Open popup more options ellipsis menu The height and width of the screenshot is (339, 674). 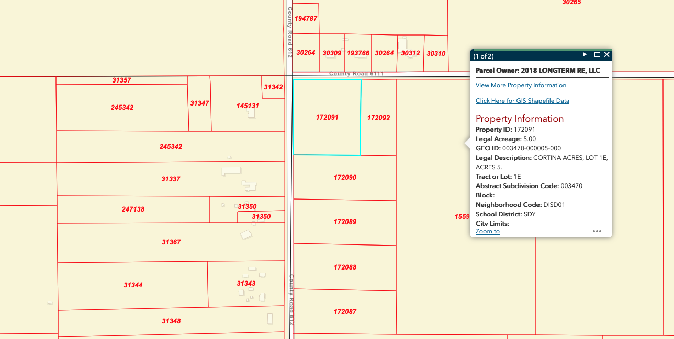pyautogui.click(x=597, y=231)
